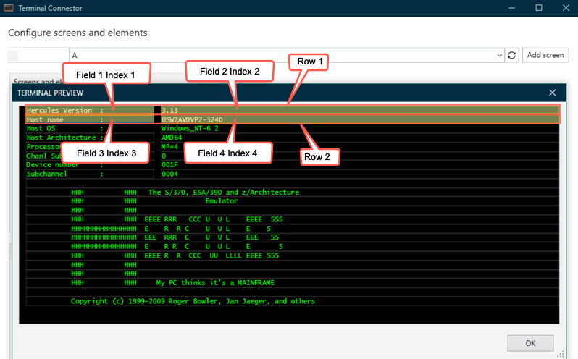The image size is (578, 359).
Task: Select the 'Host OS' label field
Action: pyautogui.click(x=90, y=129)
